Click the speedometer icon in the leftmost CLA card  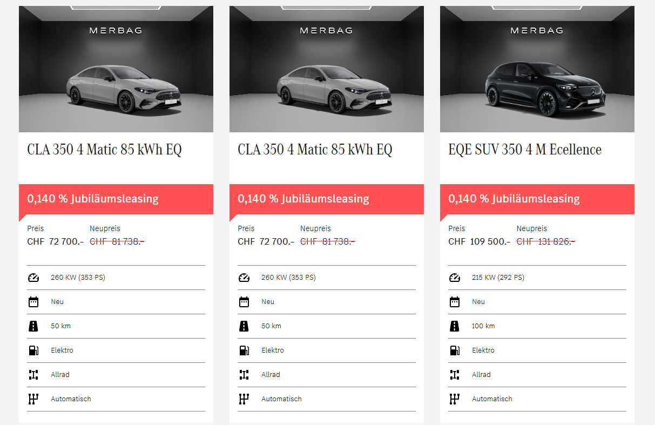click(33, 278)
